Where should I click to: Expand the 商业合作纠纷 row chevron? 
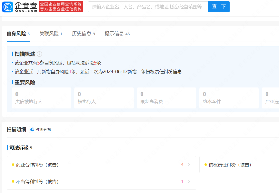[189, 165]
